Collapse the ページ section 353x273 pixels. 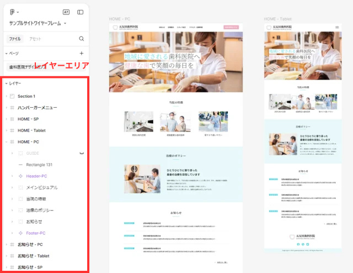coord(6,54)
